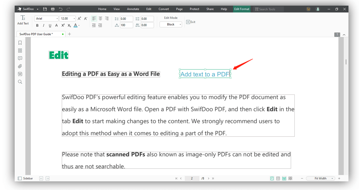359x190 pixels.
Task: Expand the SwifDoo app menu arrow
Action: (38, 9)
